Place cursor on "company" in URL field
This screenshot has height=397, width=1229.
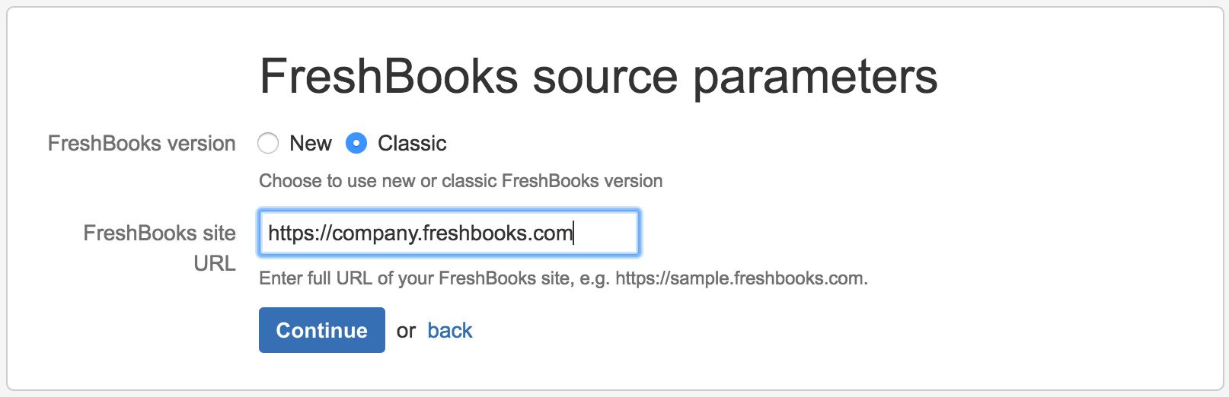click(x=374, y=233)
